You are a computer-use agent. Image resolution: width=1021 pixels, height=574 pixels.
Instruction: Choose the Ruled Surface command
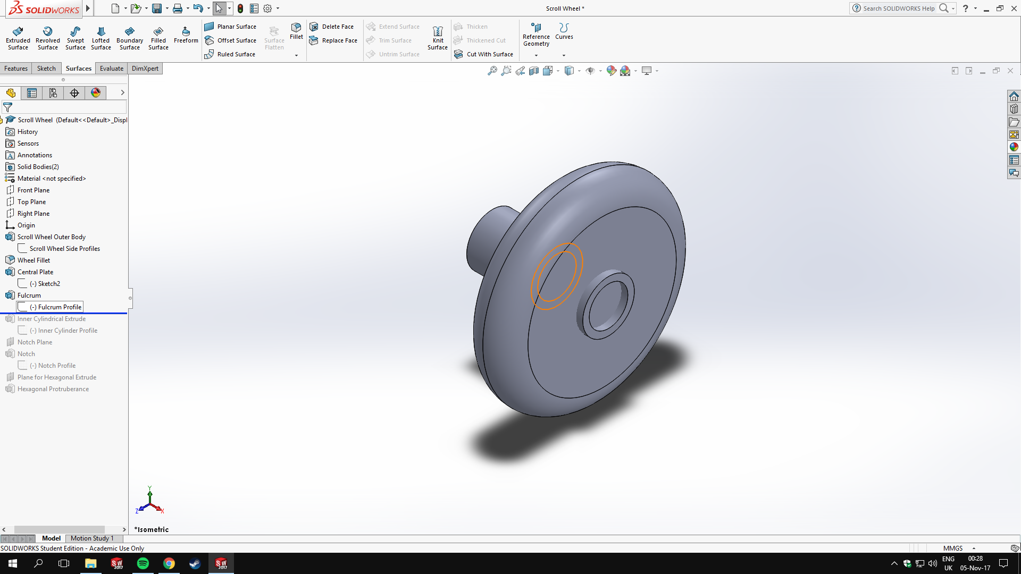click(x=230, y=54)
